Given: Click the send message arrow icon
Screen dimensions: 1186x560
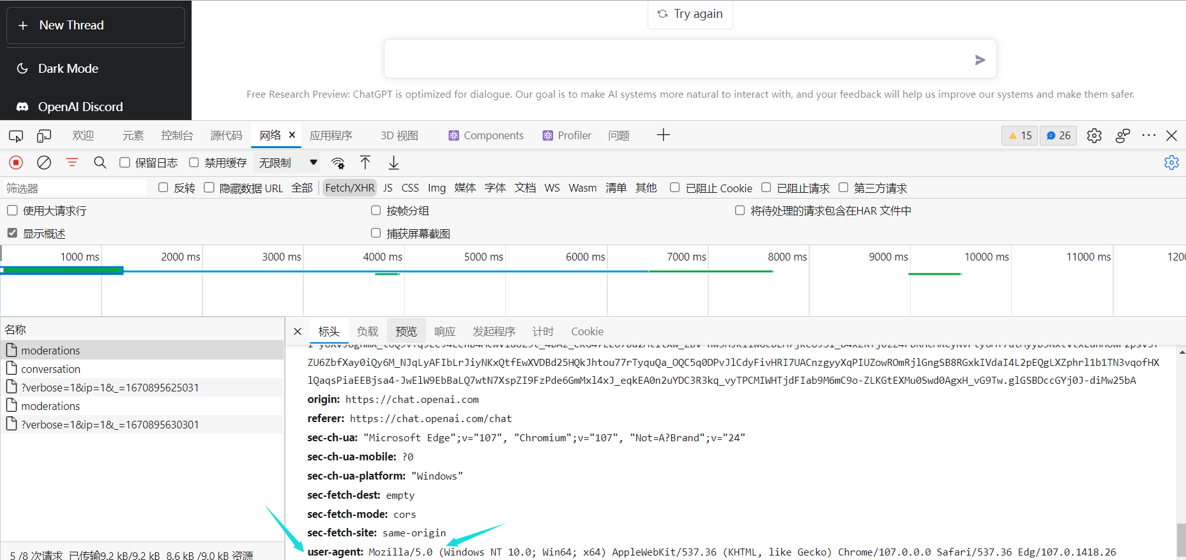Looking at the screenshot, I should [980, 60].
